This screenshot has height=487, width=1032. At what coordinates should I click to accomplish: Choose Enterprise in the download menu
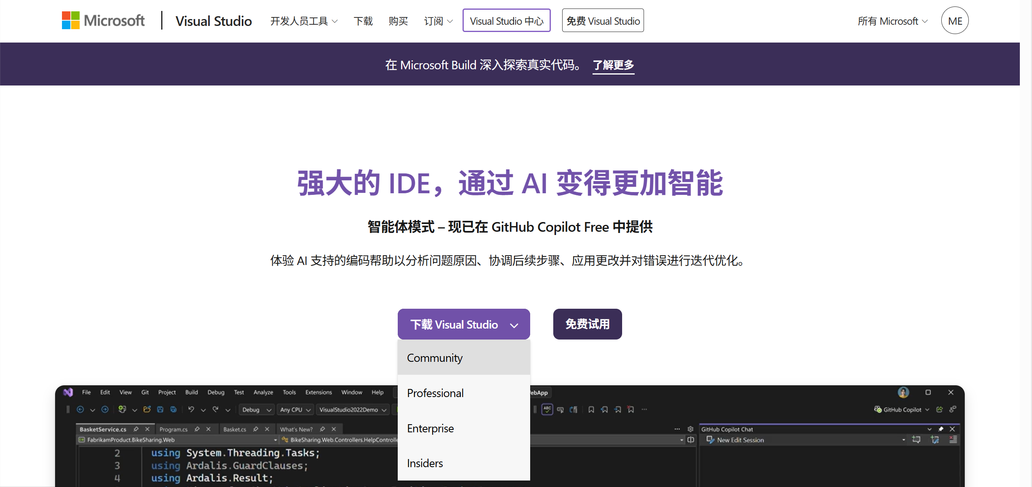464,428
